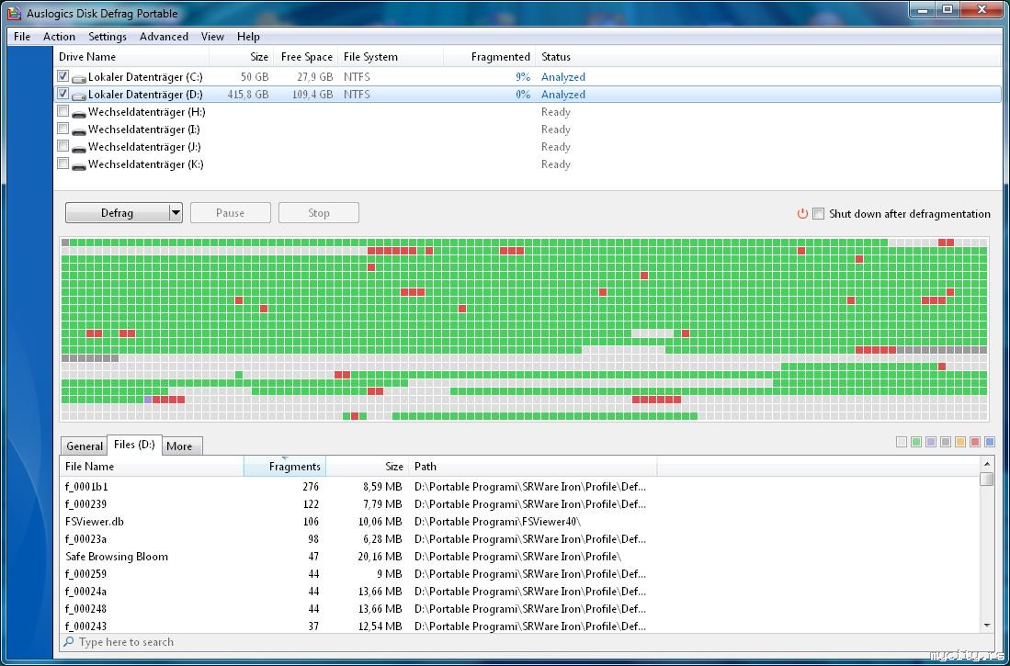Click the Pause button

coord(230,212)
